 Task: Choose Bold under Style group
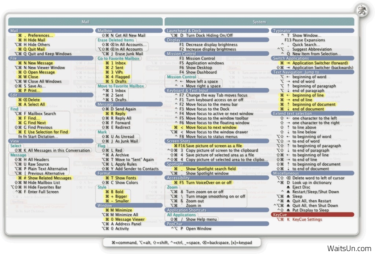(x=119, y=192)
